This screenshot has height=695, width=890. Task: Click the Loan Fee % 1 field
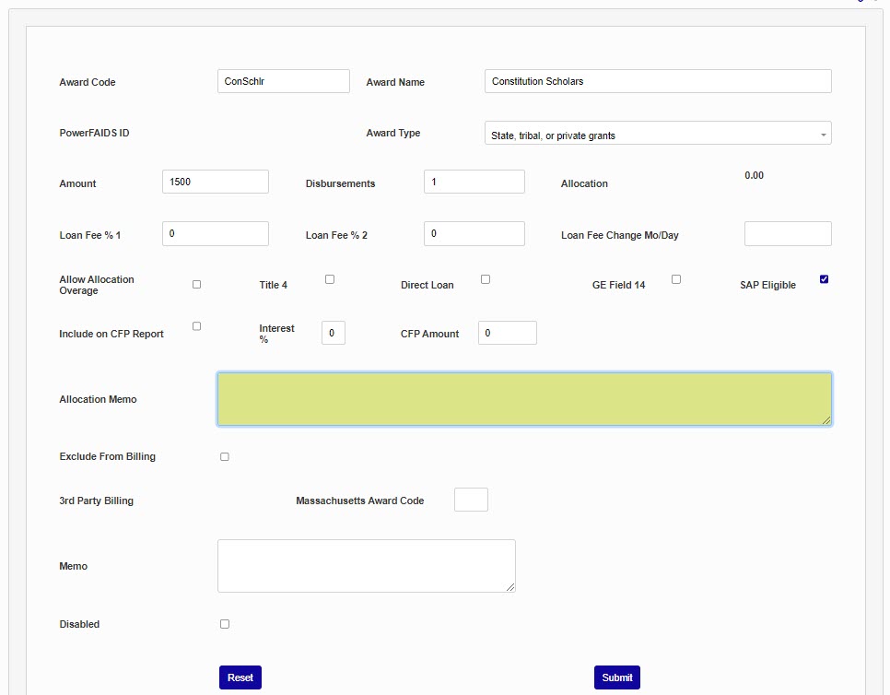tap(215, 234)
